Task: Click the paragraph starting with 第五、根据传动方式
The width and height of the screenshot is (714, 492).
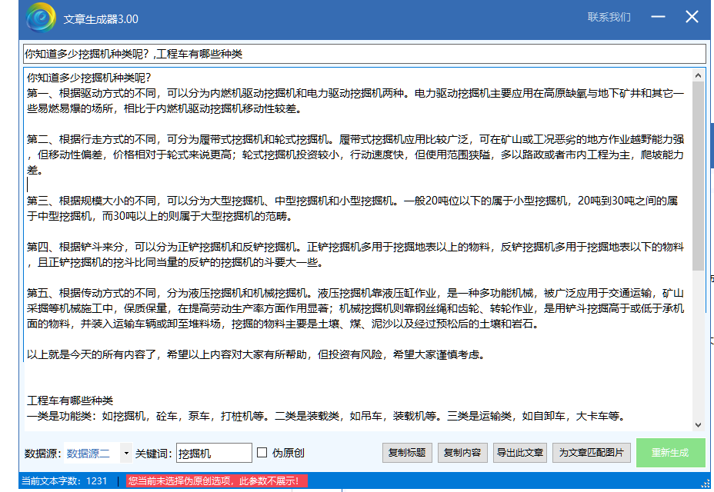Action: (x=355, y=308)
